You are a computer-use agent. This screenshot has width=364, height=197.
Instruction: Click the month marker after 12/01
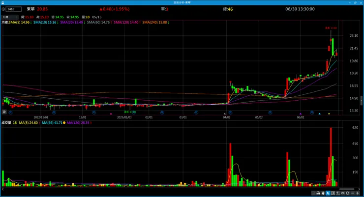94,113
